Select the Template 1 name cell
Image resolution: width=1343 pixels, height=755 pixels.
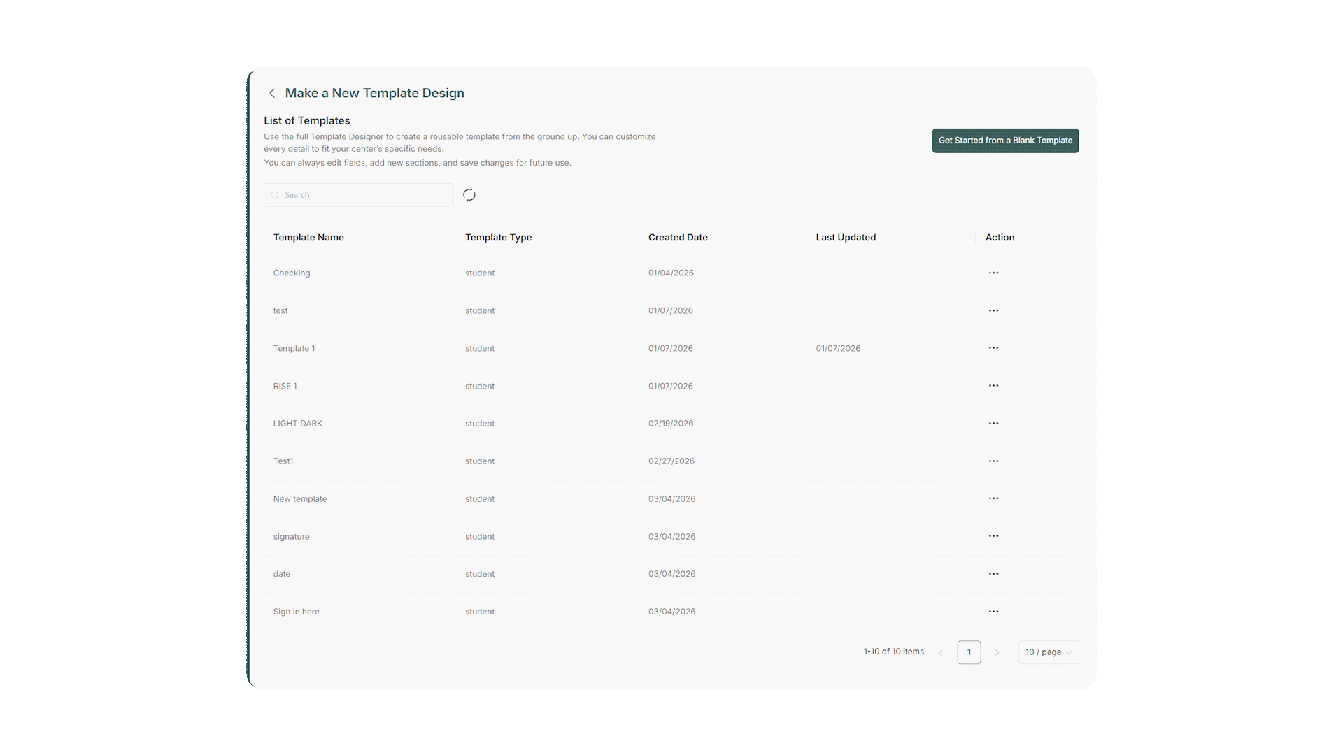pyautogui.click(x=294, y=349)
